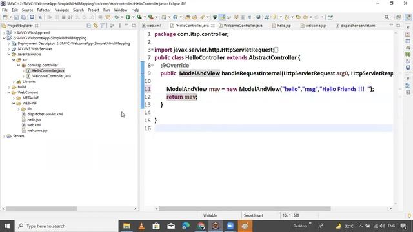Expand the Libraries node

pyautogui.click(x=14, y=82)
